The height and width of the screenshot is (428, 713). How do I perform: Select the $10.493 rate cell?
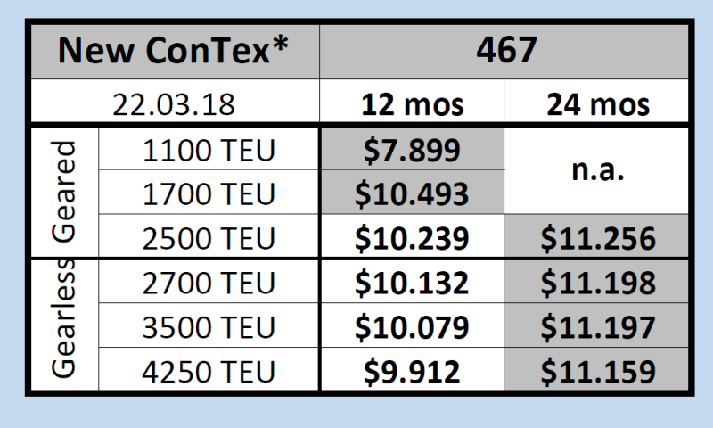tap(412, 193)
